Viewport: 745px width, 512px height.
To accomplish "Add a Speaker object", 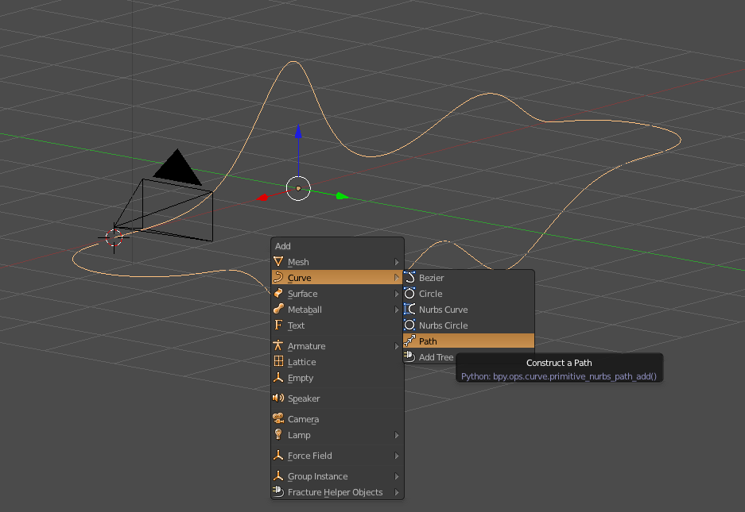I will [x=337, y=398].
